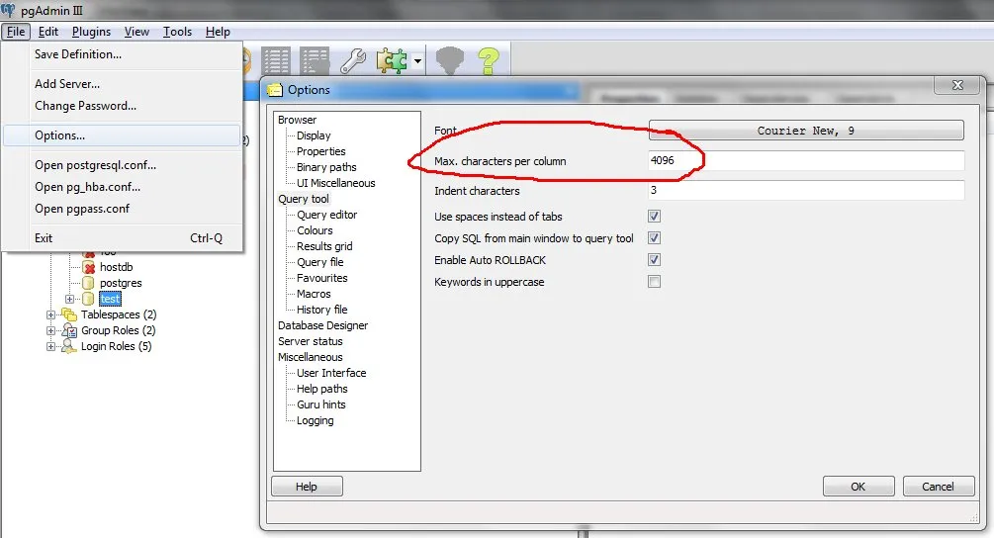Click the Courier New, 9 font button
Viewport: 994px width, 538px height.
click(806, 131)
